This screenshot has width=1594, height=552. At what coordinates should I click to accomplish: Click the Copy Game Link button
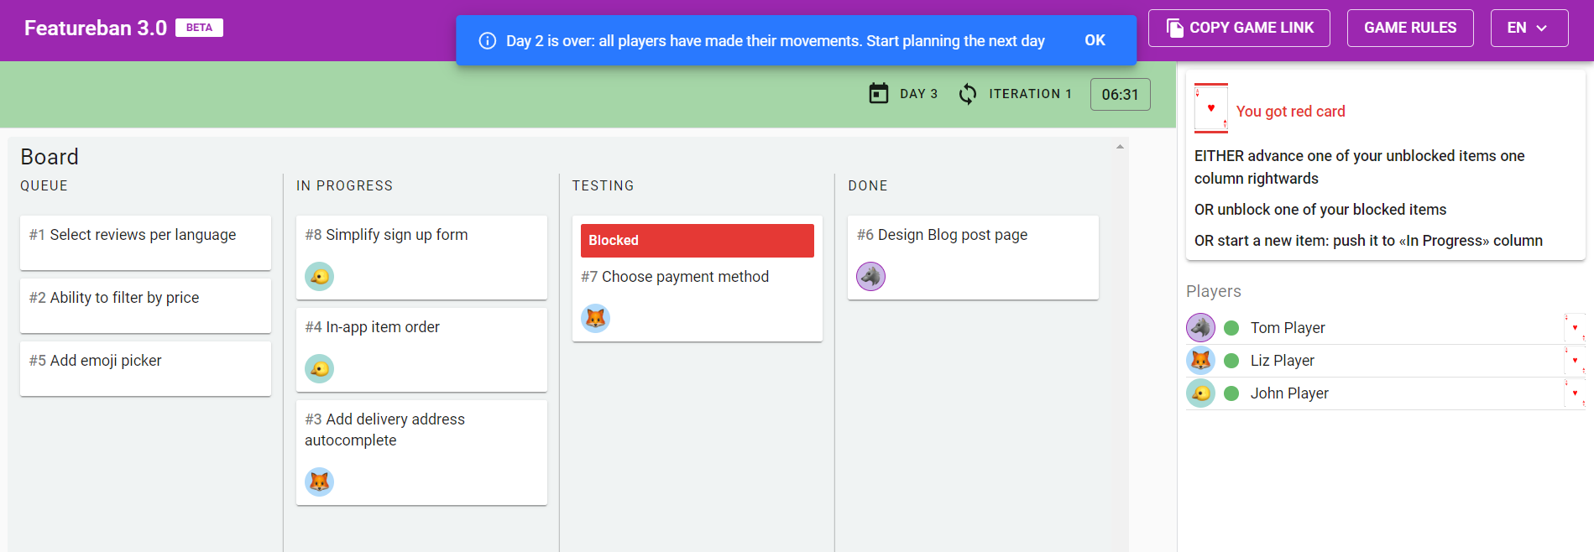[1239, 28]
